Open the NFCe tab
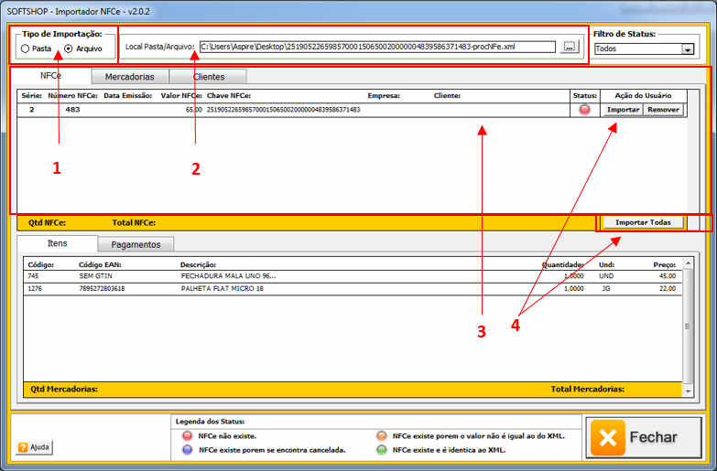Viewport: 717px width, 471px height. click(x=50, y=76)
